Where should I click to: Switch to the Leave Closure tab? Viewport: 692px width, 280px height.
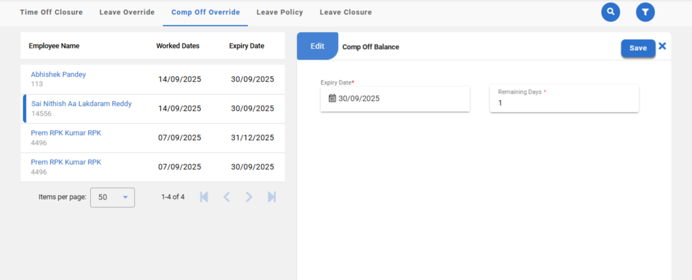tap(346, 12)
